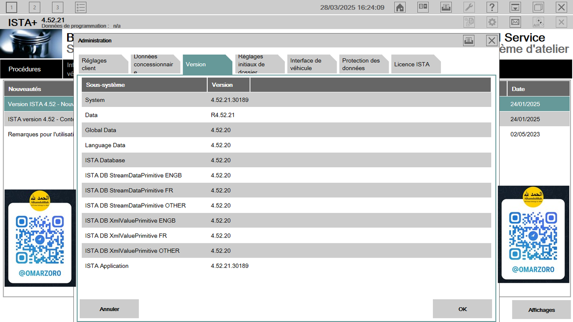
Task: Open the wrench administration icon
Action: [469, 7]
